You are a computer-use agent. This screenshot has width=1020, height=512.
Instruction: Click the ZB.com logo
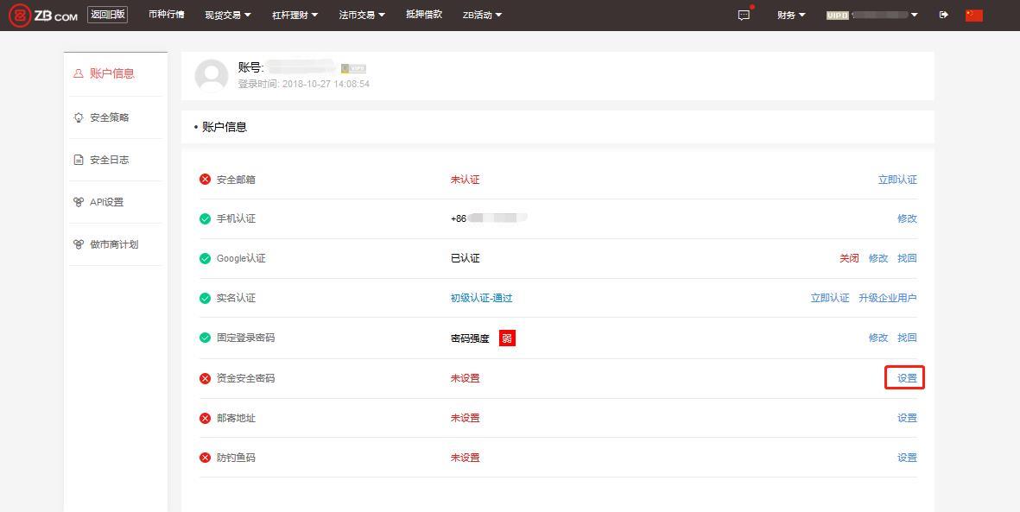coord(42,16)
